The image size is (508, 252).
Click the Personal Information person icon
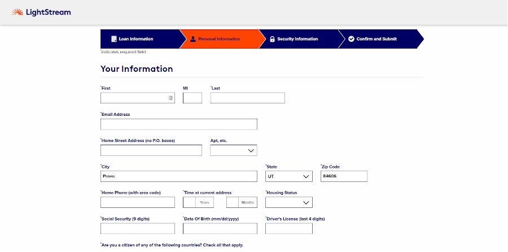pyautogui.click(x=193, y=39)
